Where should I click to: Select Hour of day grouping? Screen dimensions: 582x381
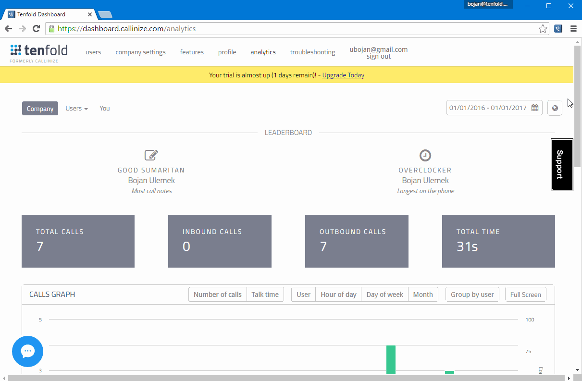(x=338, y=294)
